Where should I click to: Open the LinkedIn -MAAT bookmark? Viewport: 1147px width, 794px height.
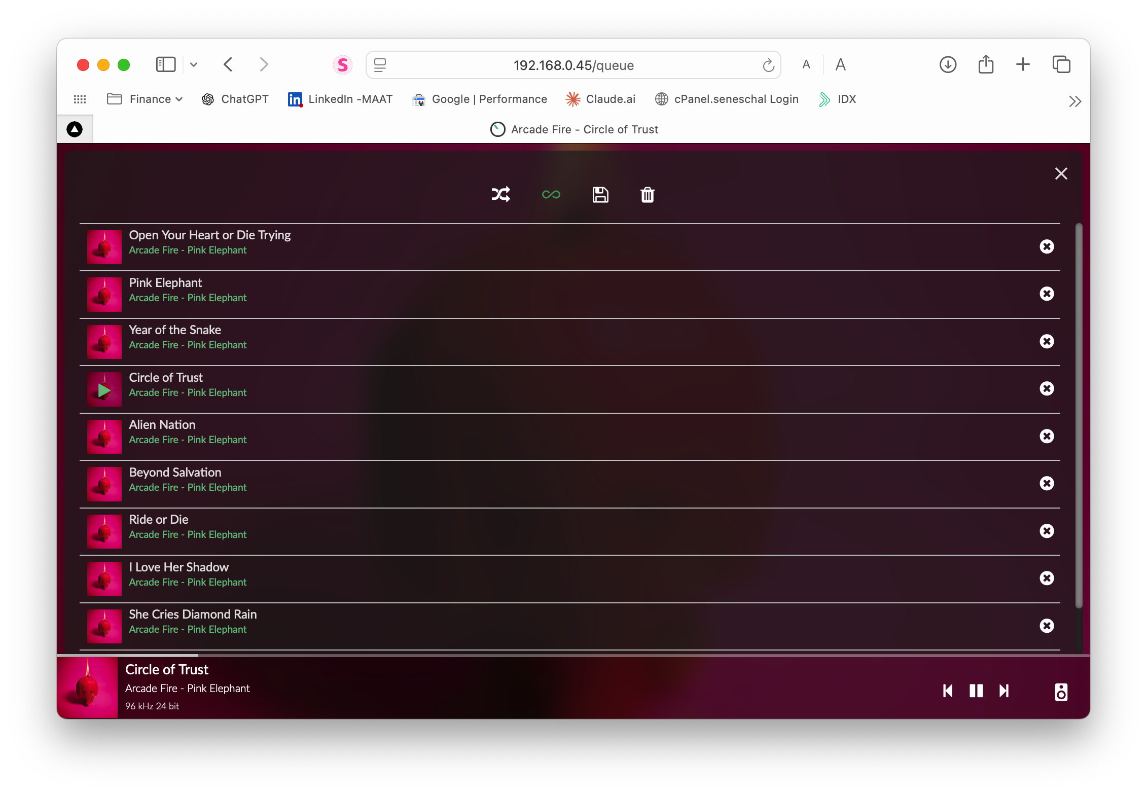(x=340, y=99)
